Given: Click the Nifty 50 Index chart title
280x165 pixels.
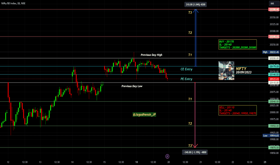Looking at the screenshot, I should click(x=14, y=3).
